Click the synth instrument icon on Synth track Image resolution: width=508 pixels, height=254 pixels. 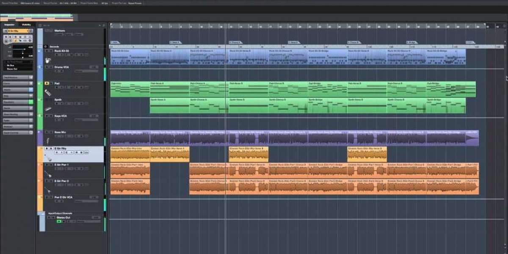tap(48, 108)
